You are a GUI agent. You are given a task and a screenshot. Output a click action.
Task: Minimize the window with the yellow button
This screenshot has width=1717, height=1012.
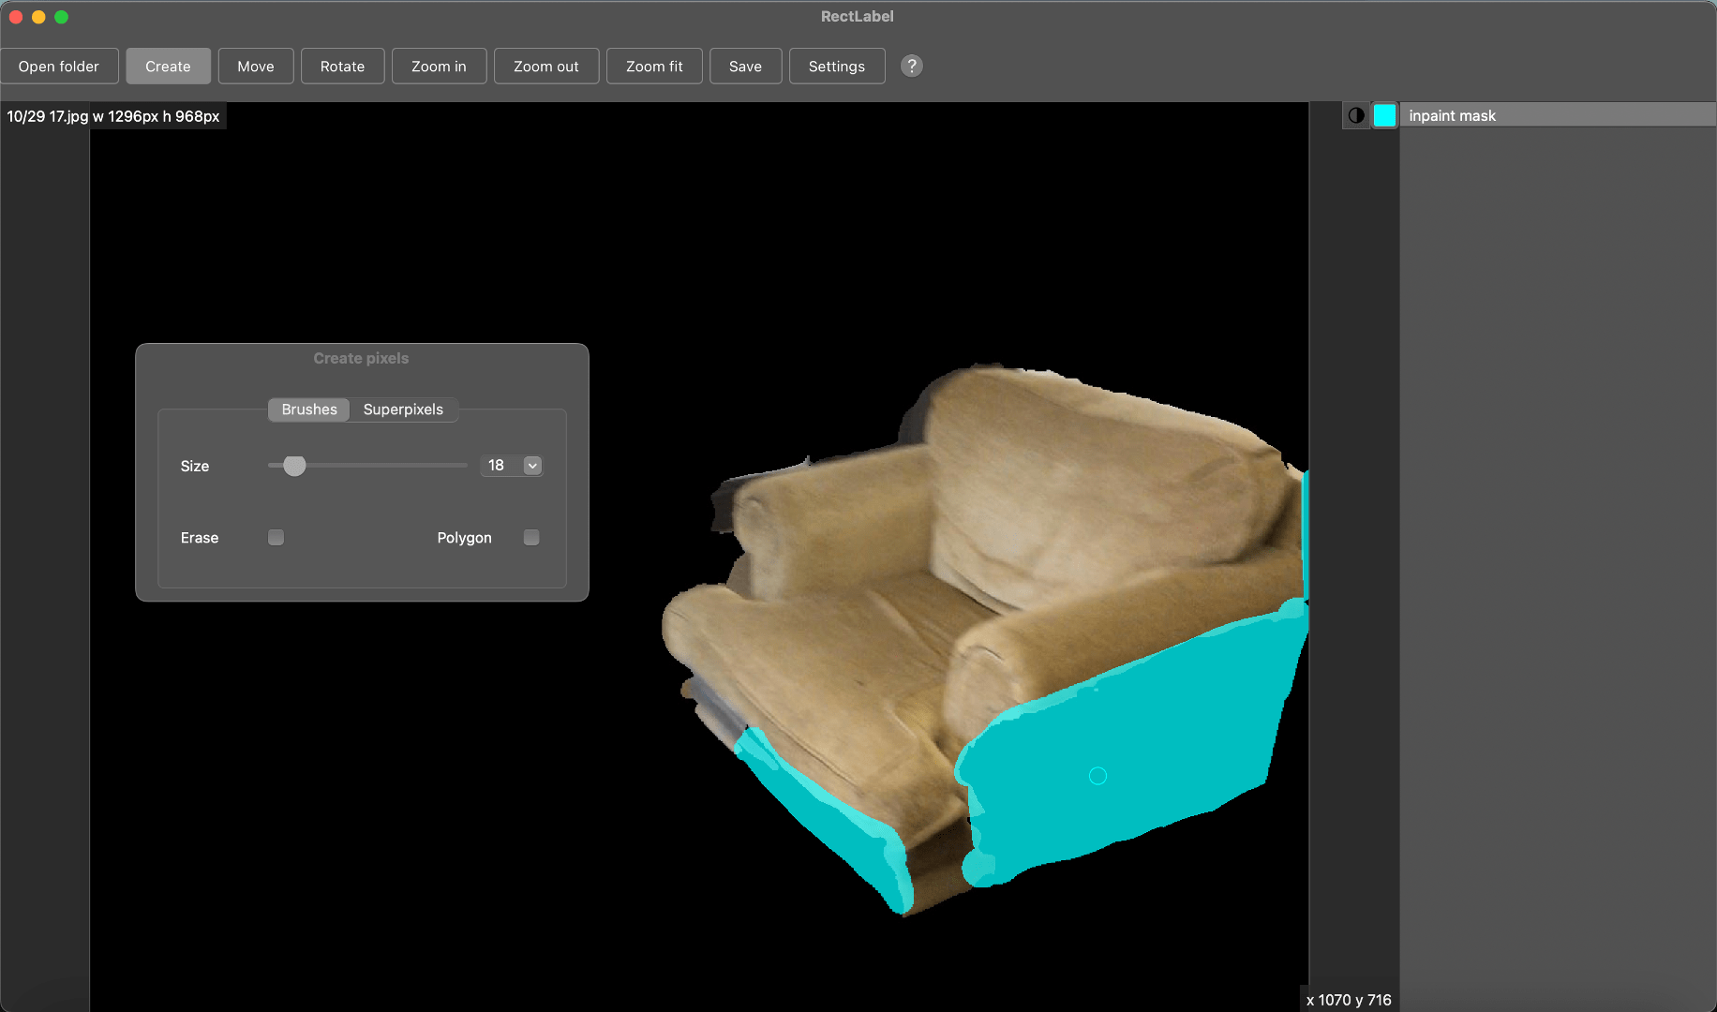[38, 17]
